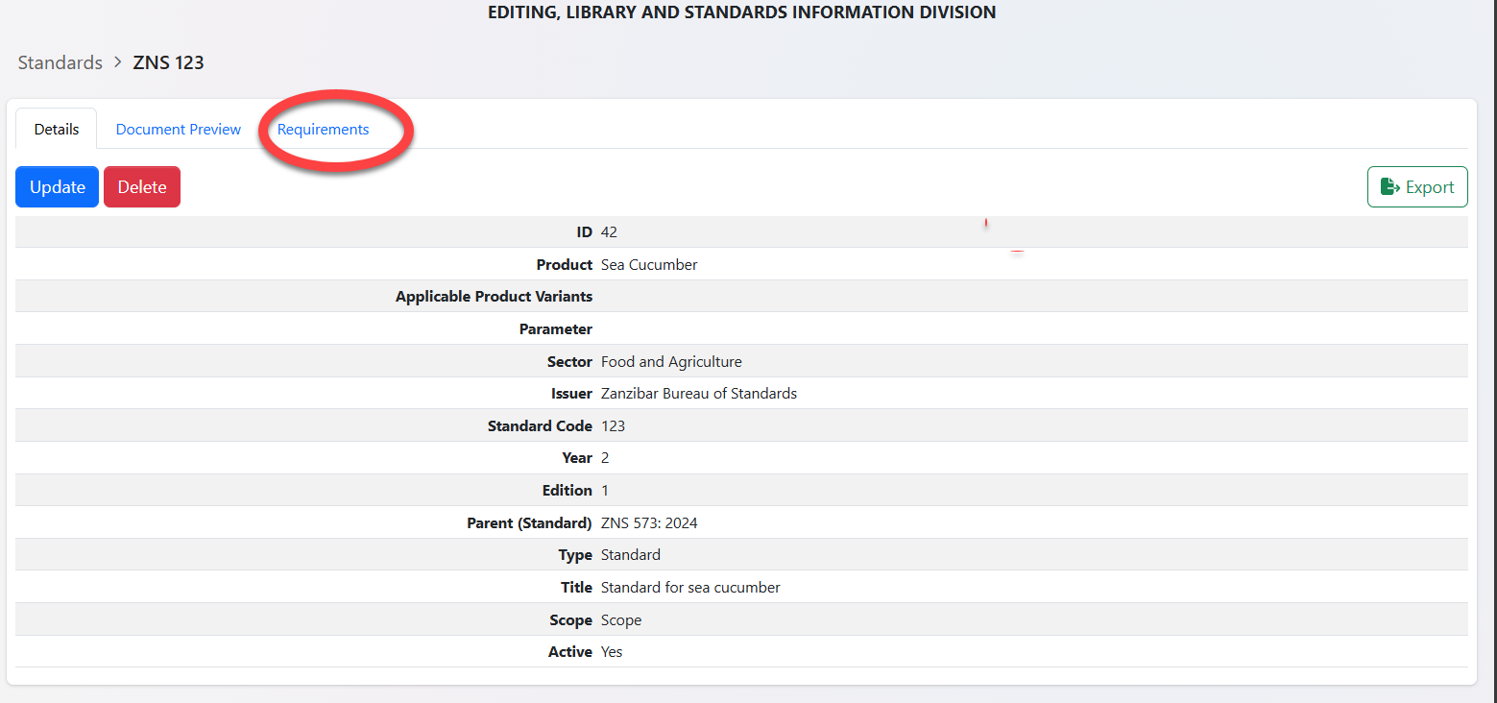Image resolution: width=1497 pixels, height=703 pixels.
Task: Click the Active status value Yes
Action: pyautogui.click(x=612, y=652)
